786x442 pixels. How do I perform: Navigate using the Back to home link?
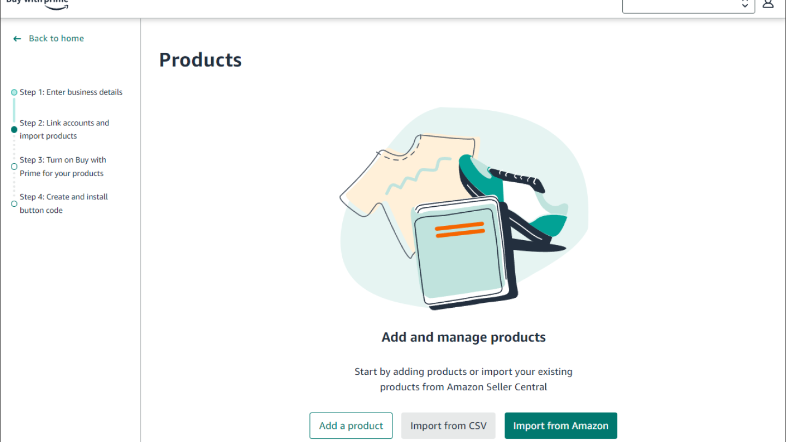coord(56,38)
